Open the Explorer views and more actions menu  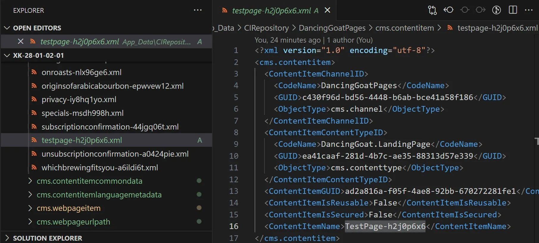198,10
